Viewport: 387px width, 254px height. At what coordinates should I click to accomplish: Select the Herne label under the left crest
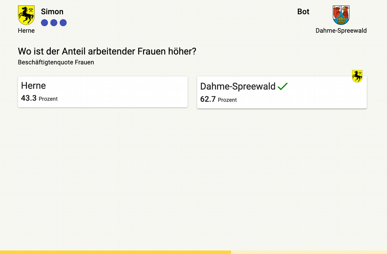pyautogui.click(x=26, y=30)
